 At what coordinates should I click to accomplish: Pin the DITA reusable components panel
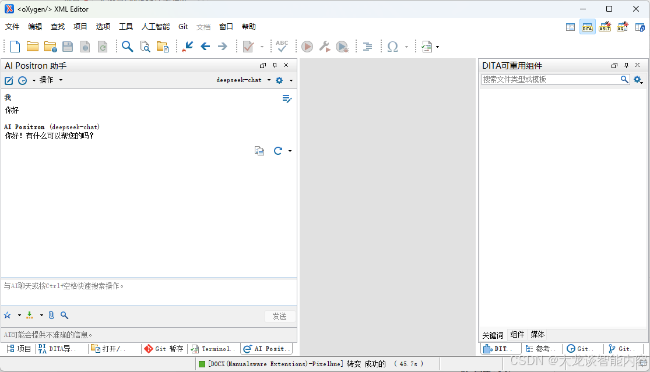pos(626,65)
